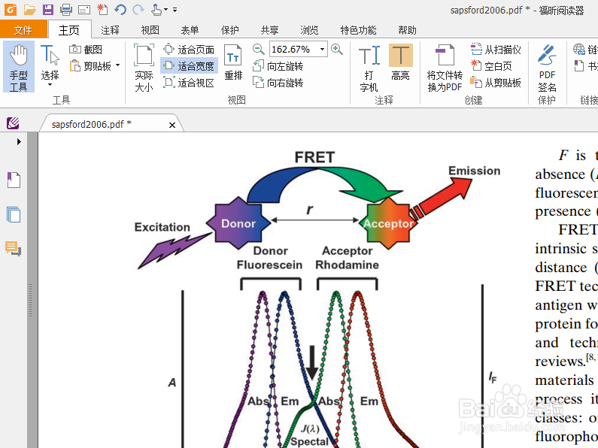The image size is (598, 448).
Task: Open the 文件 menu
Action: coord(23,30)
